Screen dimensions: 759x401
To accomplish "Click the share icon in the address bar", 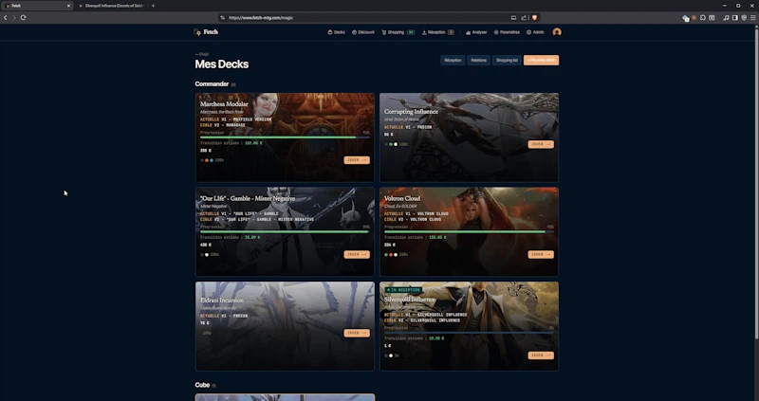I will click(x=524, y=18).
